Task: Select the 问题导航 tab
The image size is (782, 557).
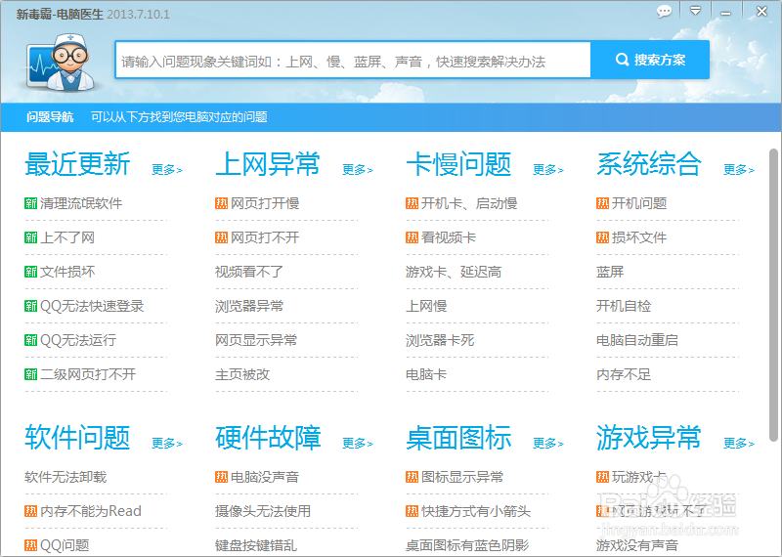Action: pos(50,117)
